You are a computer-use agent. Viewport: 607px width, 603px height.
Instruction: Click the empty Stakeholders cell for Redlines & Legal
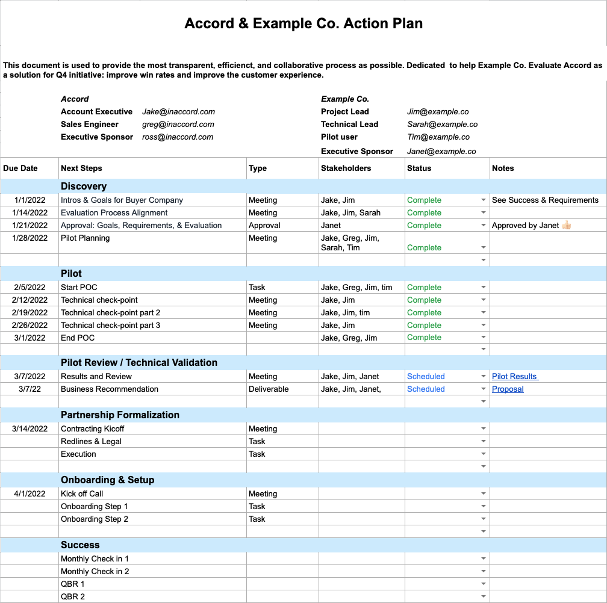pos(361,441)
